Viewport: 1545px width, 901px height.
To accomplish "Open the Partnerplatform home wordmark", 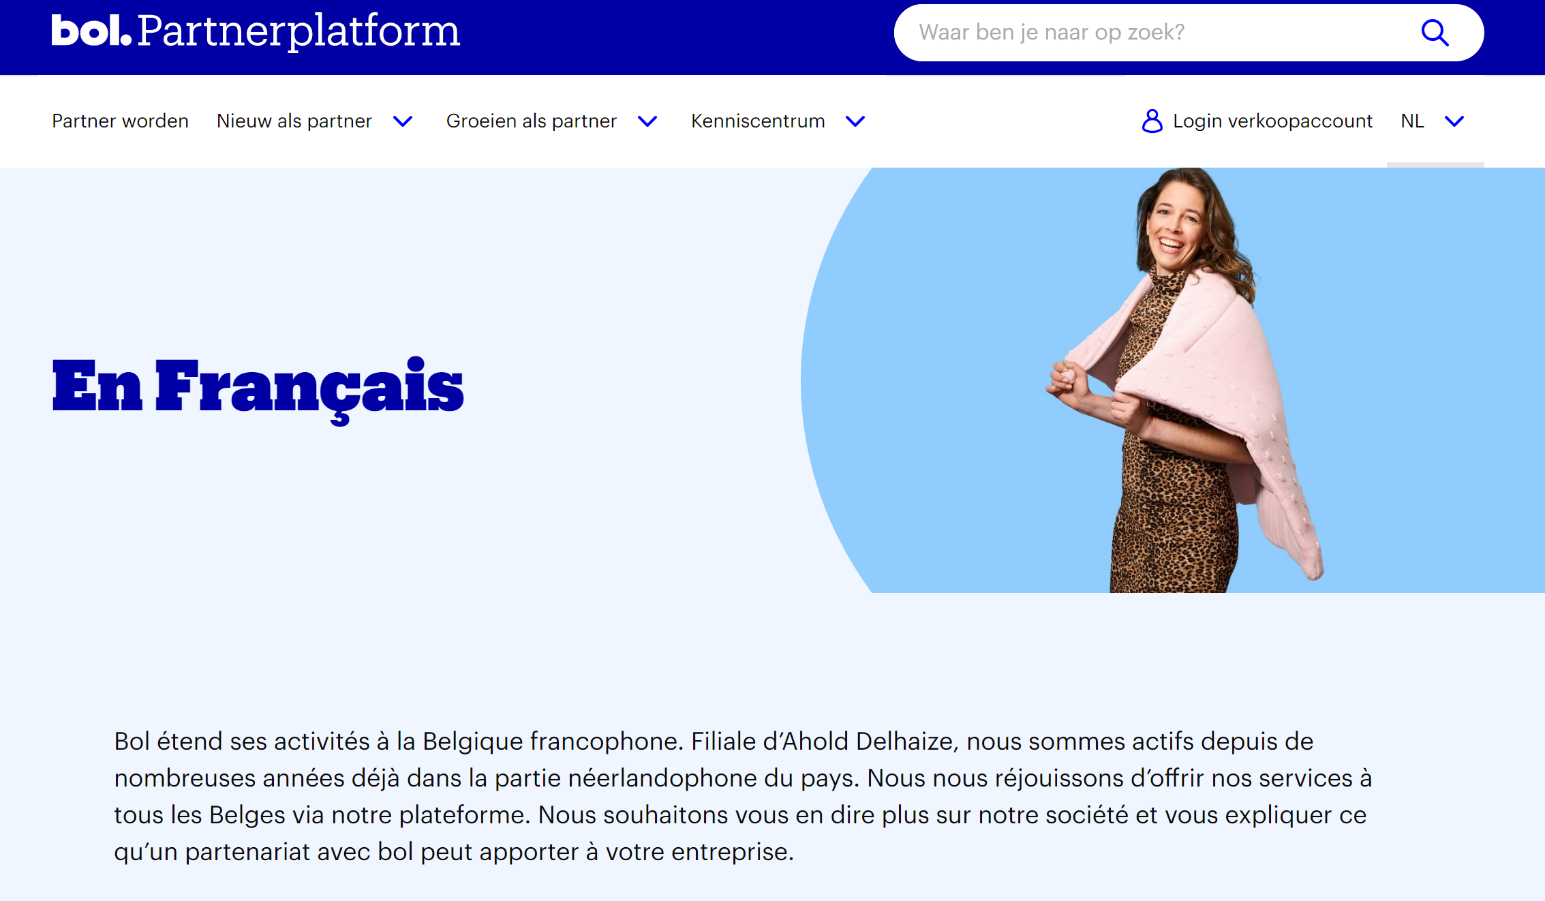I will (299, 31).
